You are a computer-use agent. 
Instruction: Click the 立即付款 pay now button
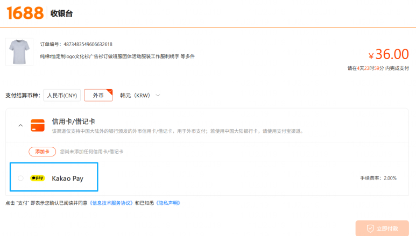[382, 228]
